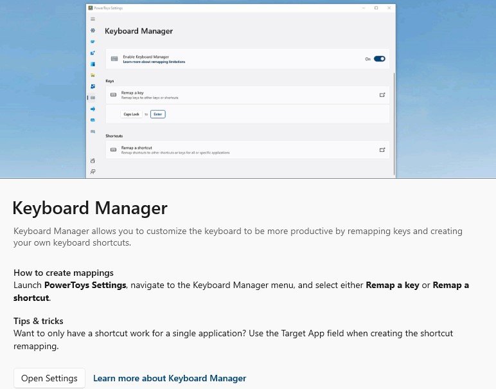Click the How to create mappings heading
Screen dimensions: 496x389
tap(64, 273)
